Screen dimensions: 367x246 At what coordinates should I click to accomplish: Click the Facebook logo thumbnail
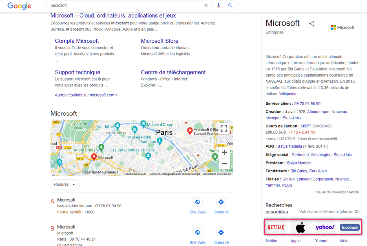(350, 227)
